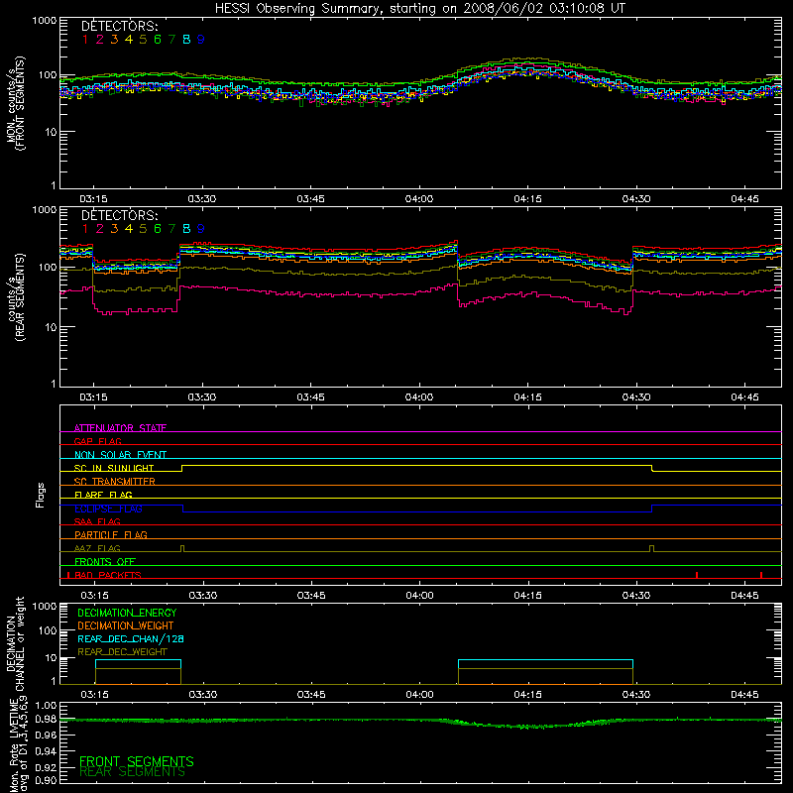The image size is (793, 793).
Task: Click the 10 tick on rear segments axis
Action: 51,328
